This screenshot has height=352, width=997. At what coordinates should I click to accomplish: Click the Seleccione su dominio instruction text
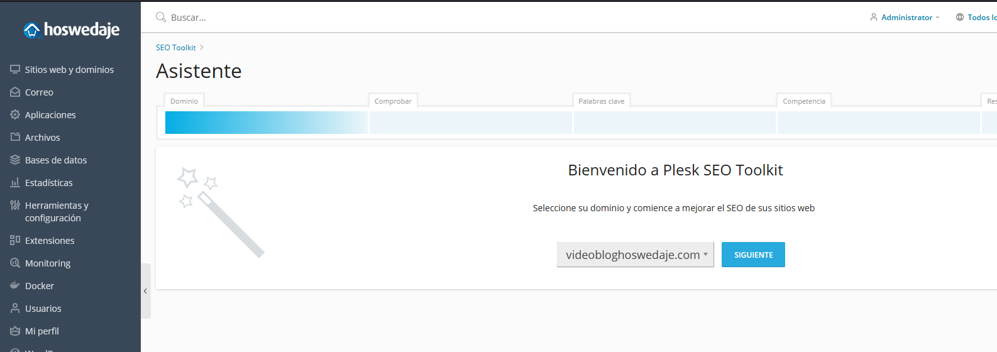click(674, 208)
